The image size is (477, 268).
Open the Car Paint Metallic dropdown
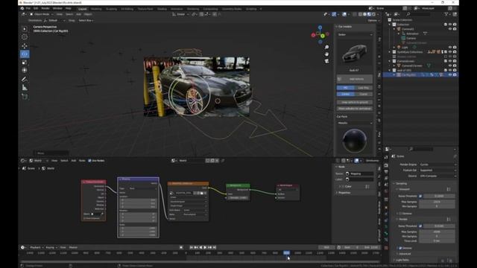(355, 123)
